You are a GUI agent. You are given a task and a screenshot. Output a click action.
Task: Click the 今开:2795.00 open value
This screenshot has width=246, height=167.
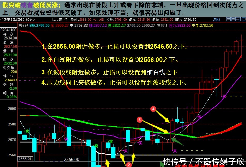tap(116, 20)
